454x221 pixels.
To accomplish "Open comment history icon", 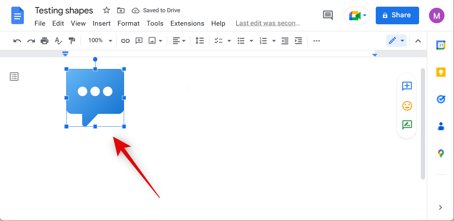I will 328,15.
